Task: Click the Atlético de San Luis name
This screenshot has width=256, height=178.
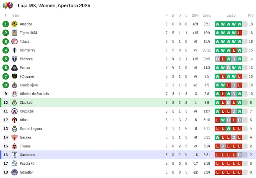Action: point(34,94)
